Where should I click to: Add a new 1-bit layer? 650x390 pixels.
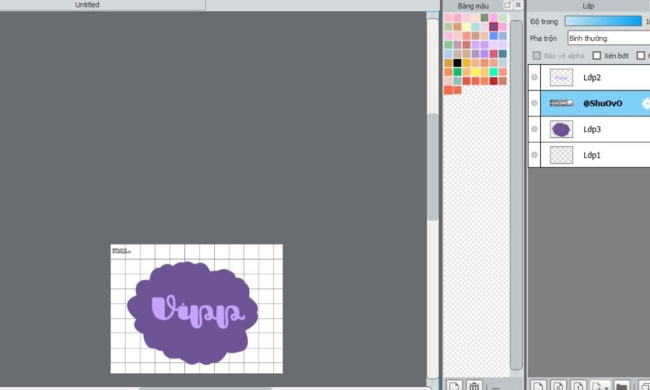click(x=579, y=385)
